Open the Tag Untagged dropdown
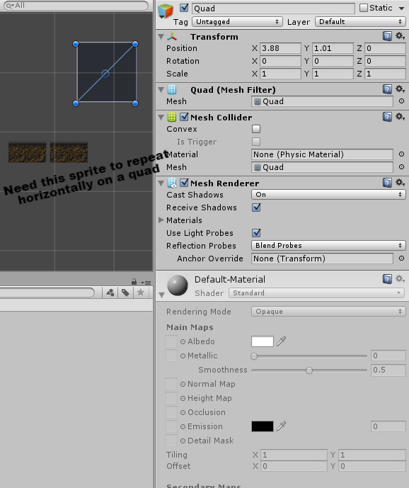This screenshot has height=488, width=409. coord(237,22)
